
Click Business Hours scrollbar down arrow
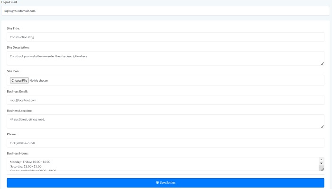coord(321,164)
